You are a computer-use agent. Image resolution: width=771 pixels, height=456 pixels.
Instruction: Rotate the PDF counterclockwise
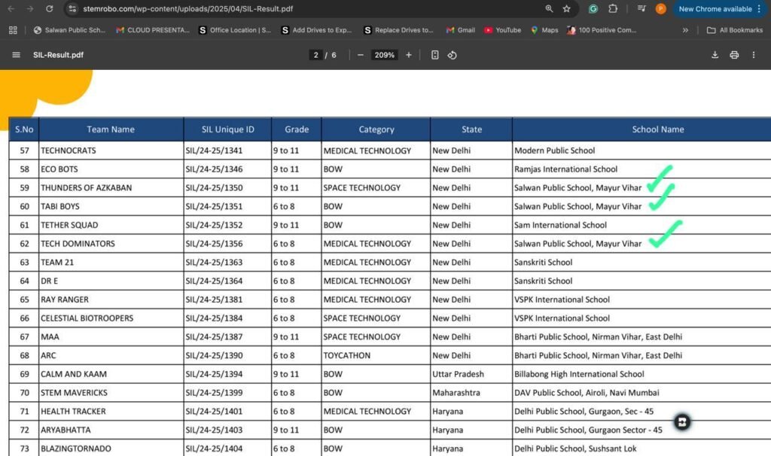(x=453, y=55)
